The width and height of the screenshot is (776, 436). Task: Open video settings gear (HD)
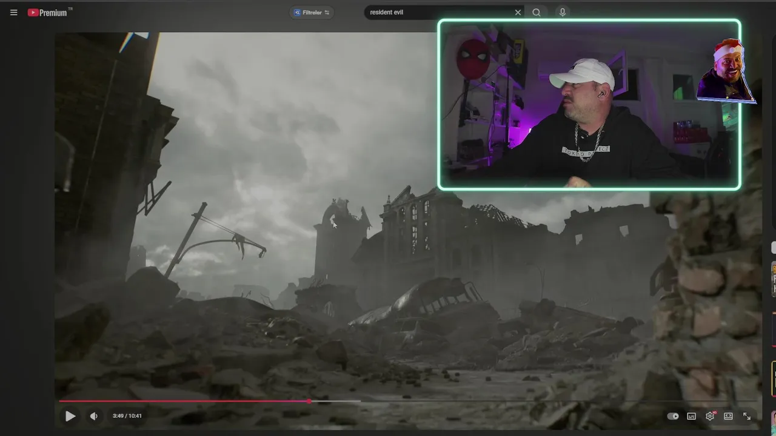click(x=710, y=416)
